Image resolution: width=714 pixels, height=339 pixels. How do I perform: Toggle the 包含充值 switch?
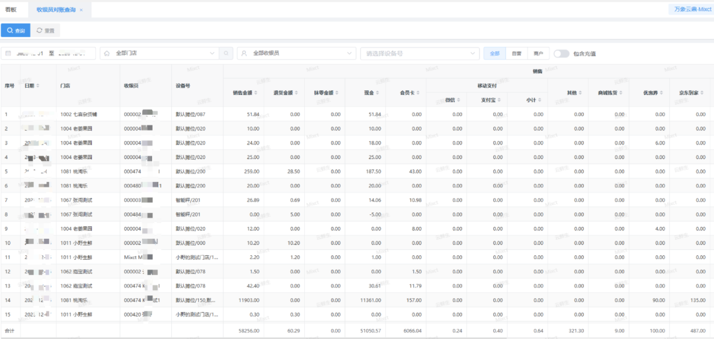click(561, 53)
